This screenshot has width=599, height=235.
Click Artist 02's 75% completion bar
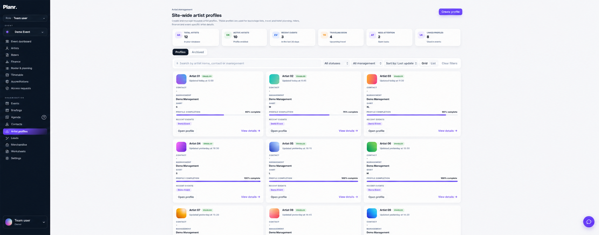(x=313, y=115)
